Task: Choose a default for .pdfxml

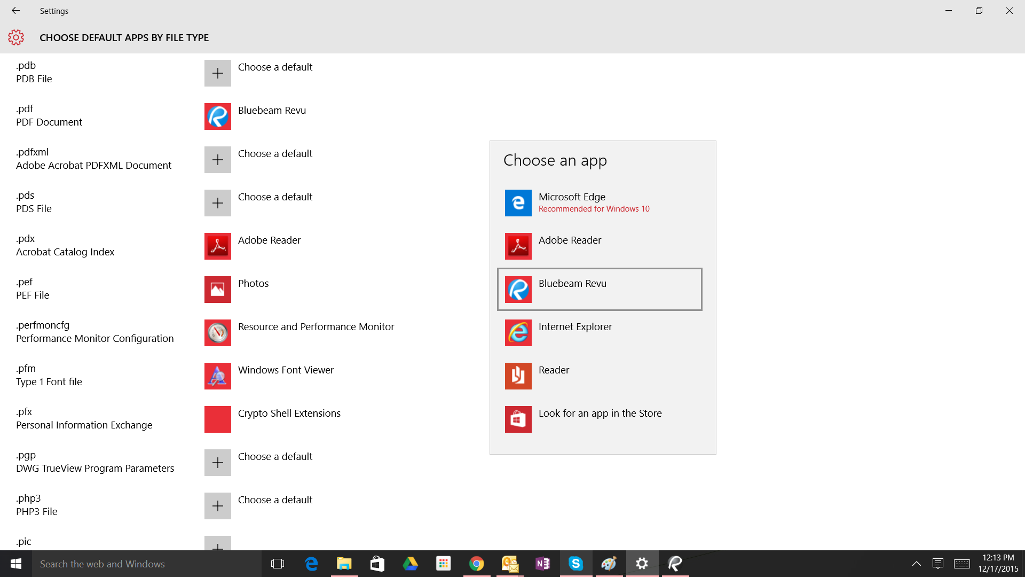Action: 217,159
